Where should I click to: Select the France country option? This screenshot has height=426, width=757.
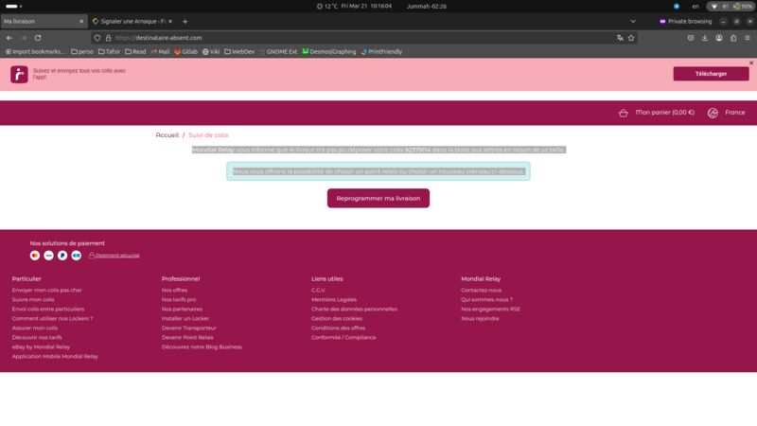tap(735, 113)
